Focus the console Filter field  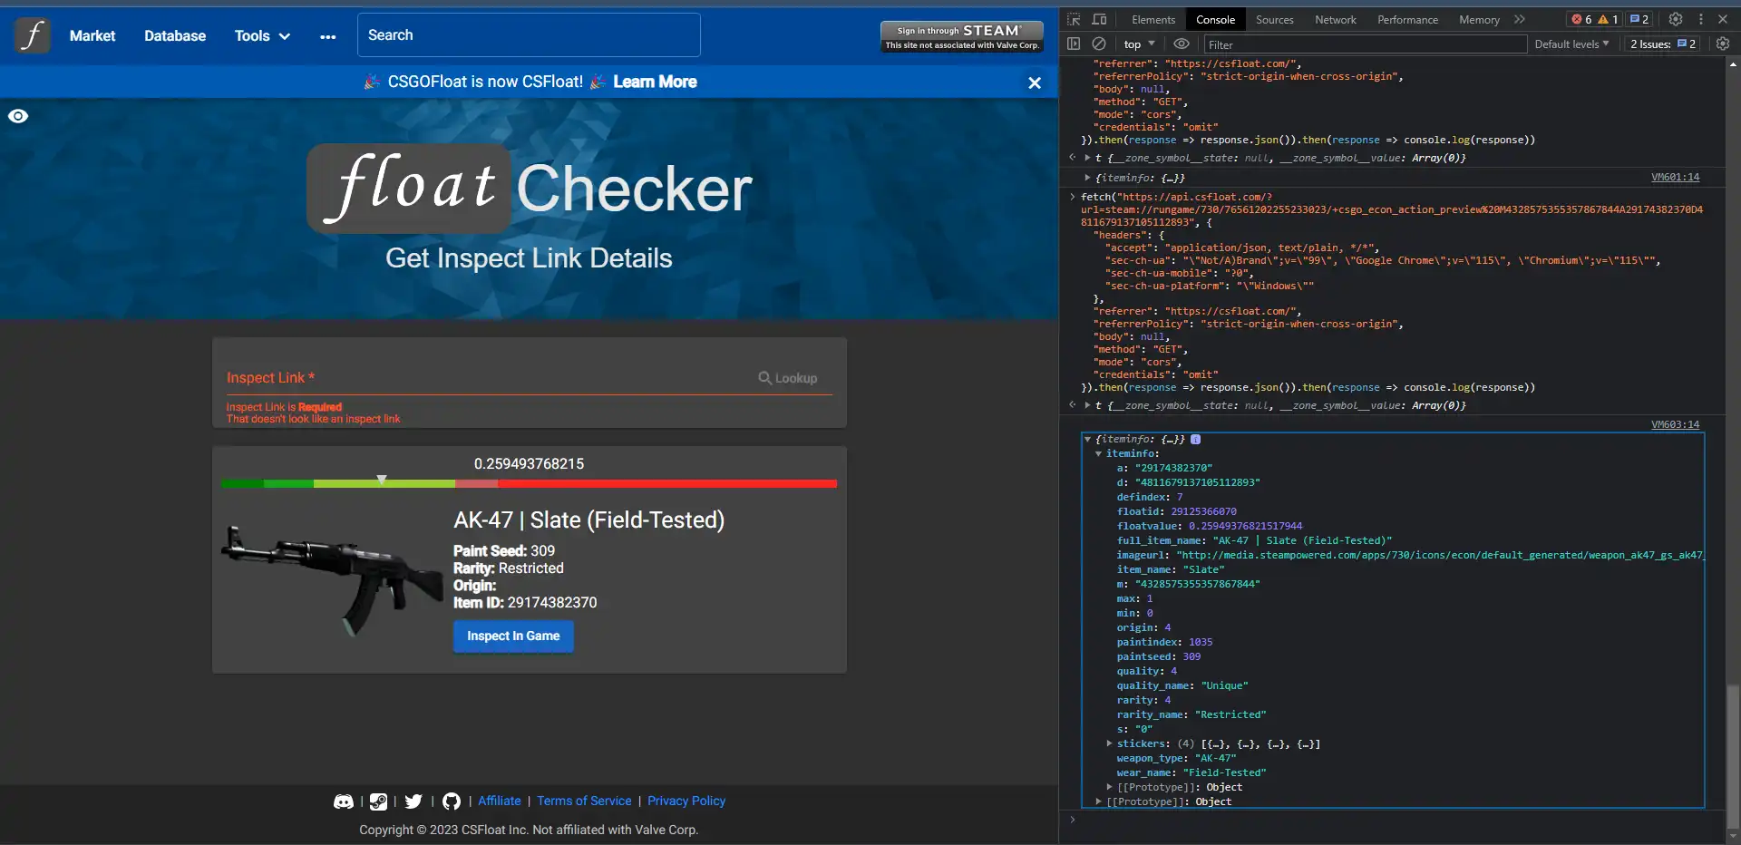1365,44
